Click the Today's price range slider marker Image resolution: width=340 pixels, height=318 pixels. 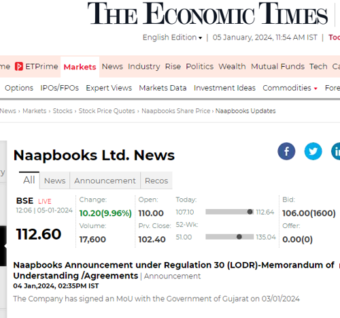pyautogui.click(x=250, y=212)
